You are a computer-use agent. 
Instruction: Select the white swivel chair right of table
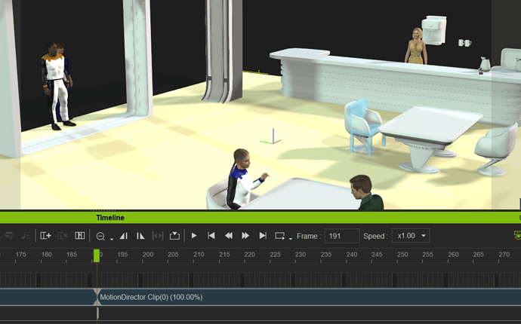click(x=495, y=149)
